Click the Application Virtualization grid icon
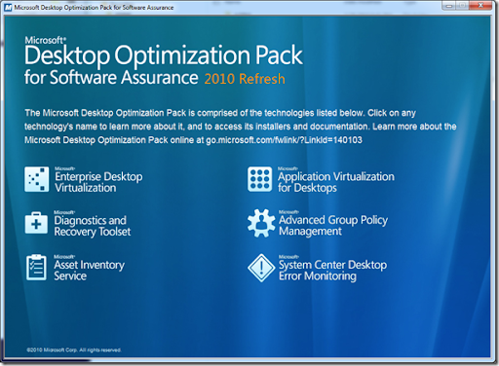499x366 pixels. (259, 179)
